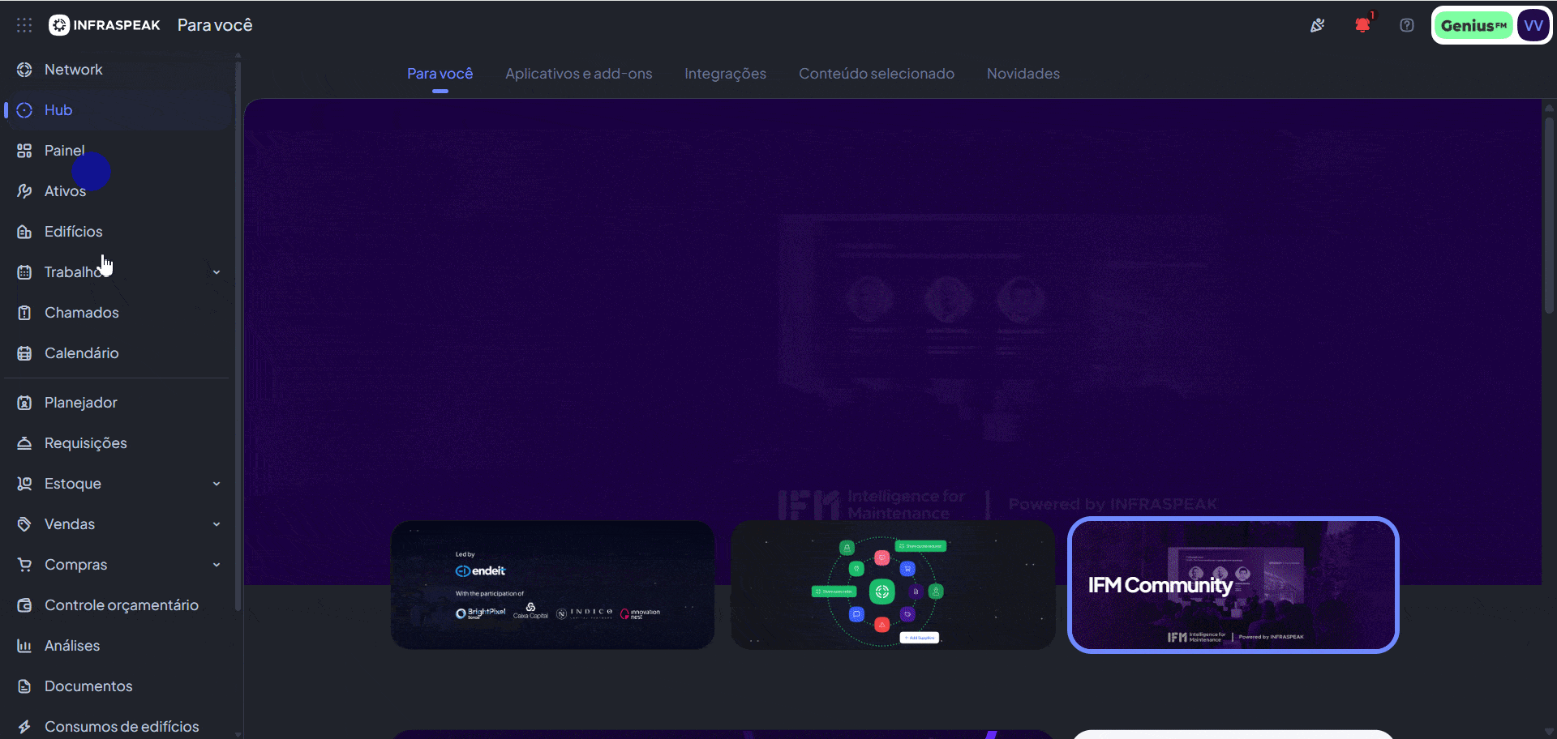Click the Compras cart icon
Viewport: 1557px width, 739px height.
(24, 565)
